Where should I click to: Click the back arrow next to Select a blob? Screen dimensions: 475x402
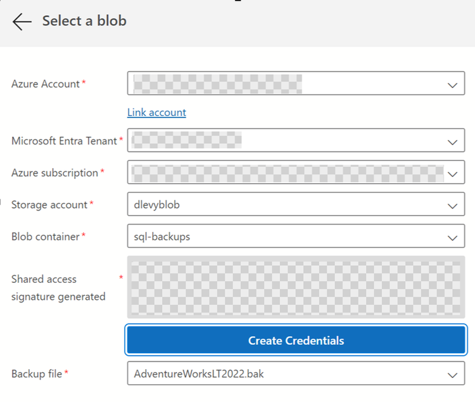(x=22, y=22)
